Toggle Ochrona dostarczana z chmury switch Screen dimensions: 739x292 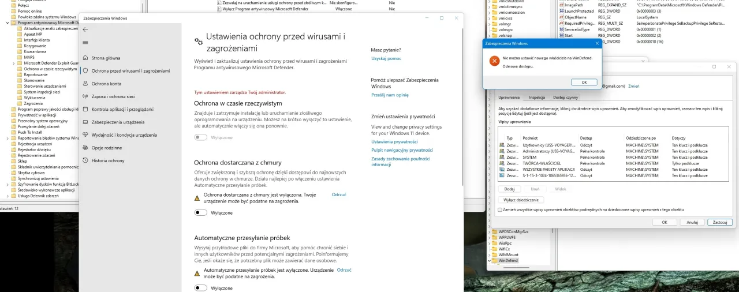tap(200, 213)
